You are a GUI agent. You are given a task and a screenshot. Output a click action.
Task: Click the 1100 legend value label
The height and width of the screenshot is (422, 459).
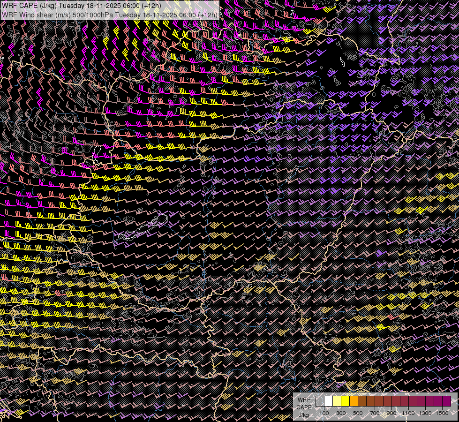408,413
